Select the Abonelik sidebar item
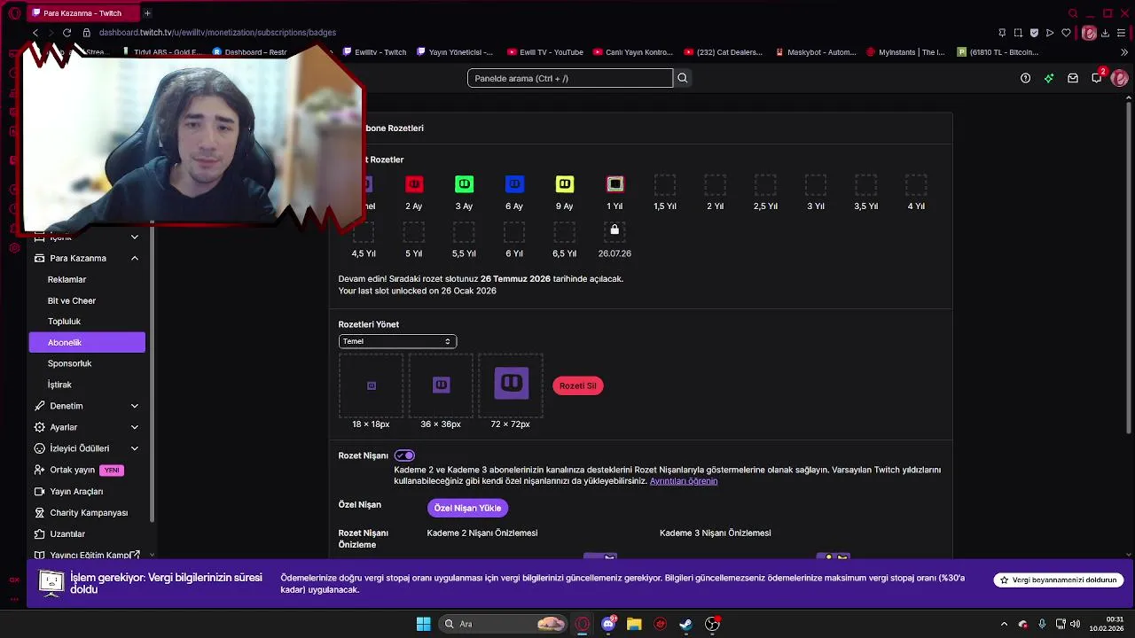The height and width of the screenshot is (638, 1135). coord(87,342)
